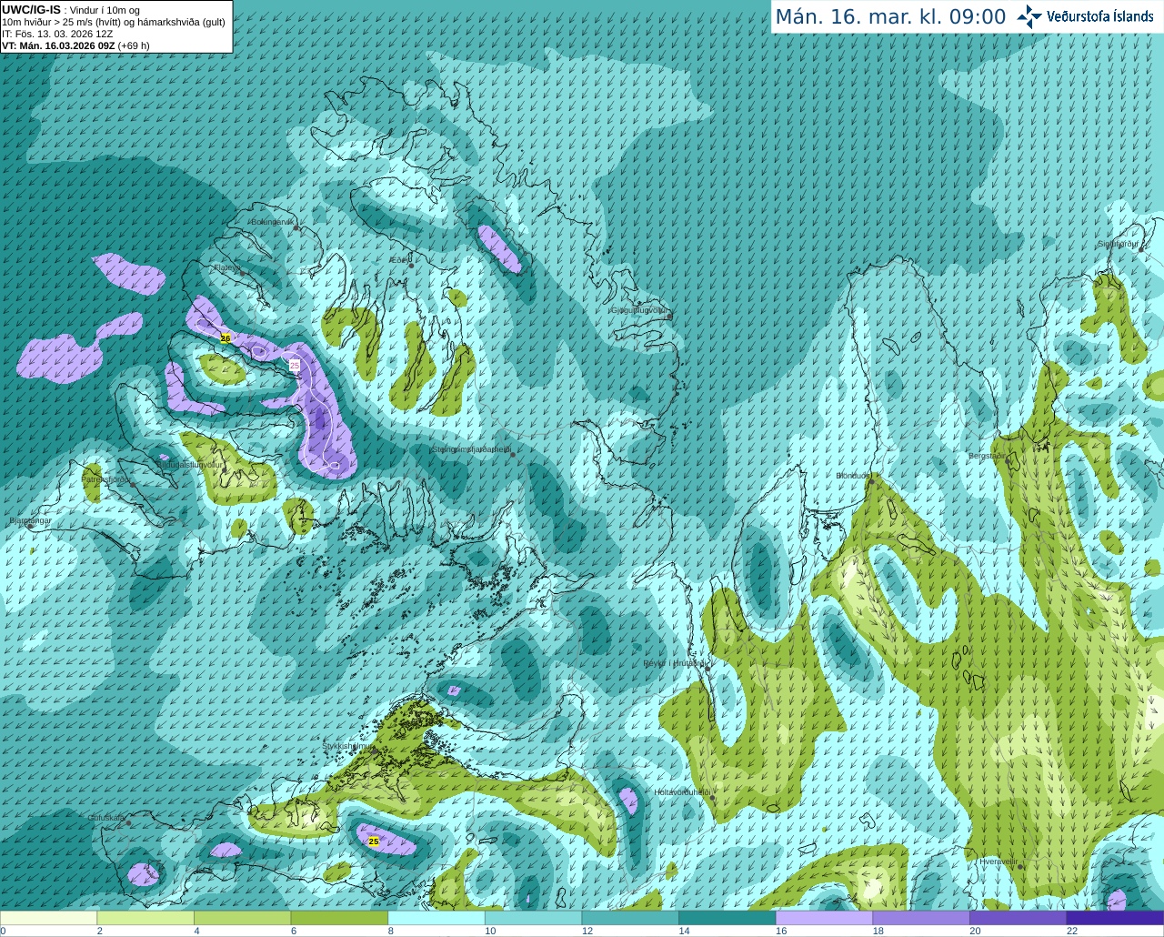Screen dimensions: 1164x937
Task: Select the Steingrímsfjarðarheiði station label
Action: [x=470, y=449]
